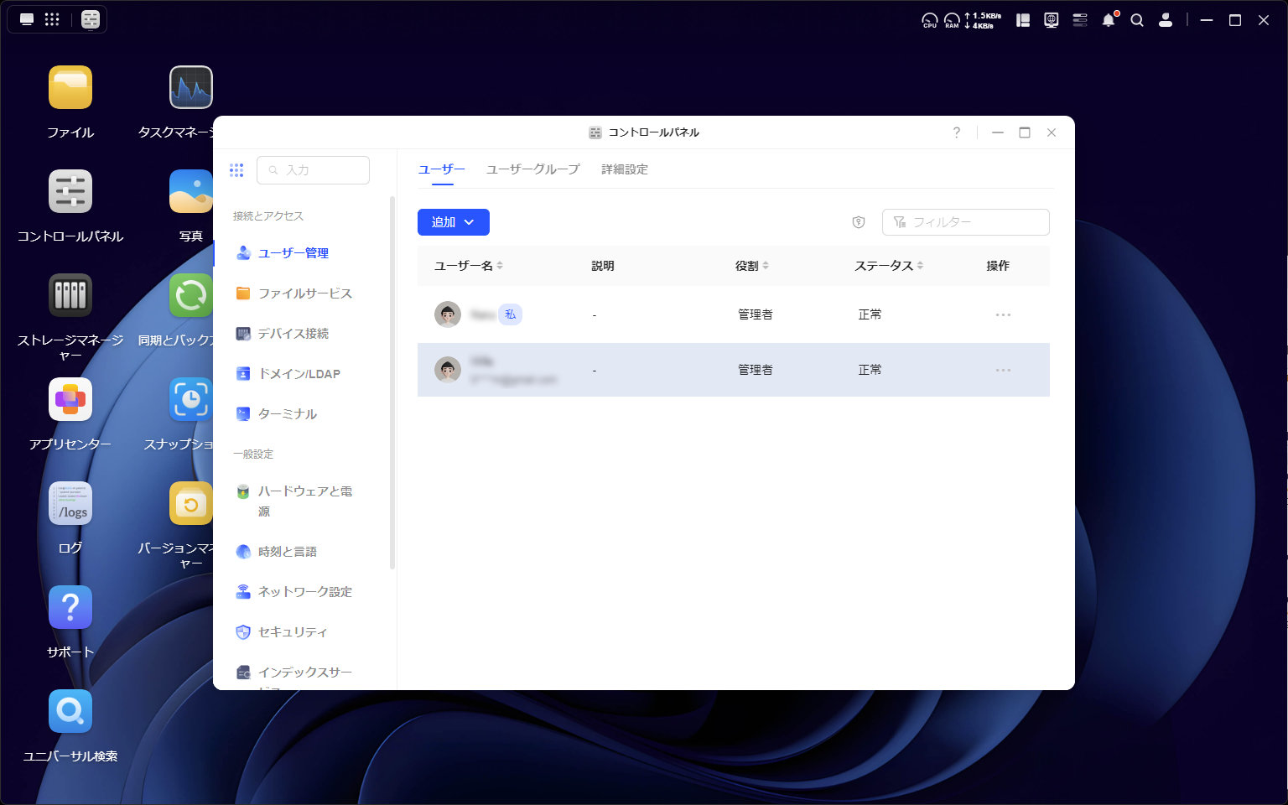Expand the 追加 dropdown button

click(453, 222)
